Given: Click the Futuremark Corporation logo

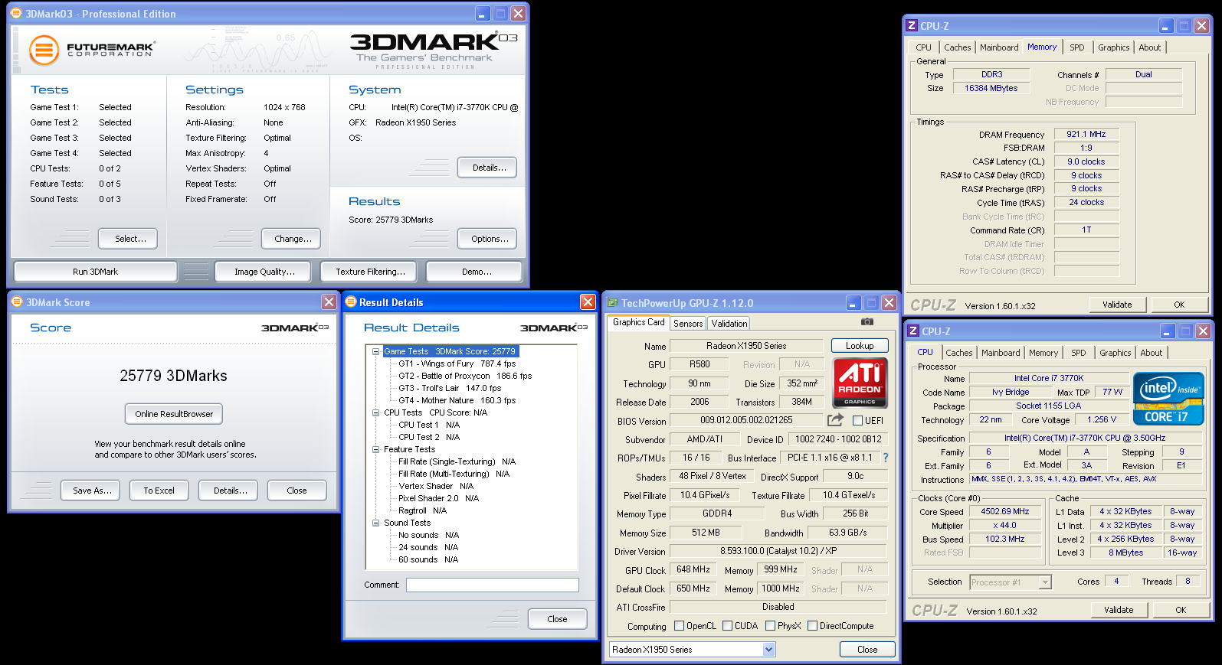Looking at the screenshot, I should click(x=92, y=51).
